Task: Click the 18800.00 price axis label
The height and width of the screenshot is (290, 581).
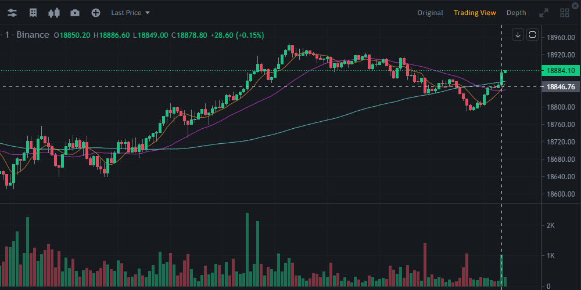Action: pyautogui.click(x=561, y=107)
